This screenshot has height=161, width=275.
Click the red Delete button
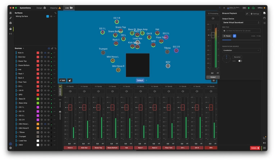(255, 148)
